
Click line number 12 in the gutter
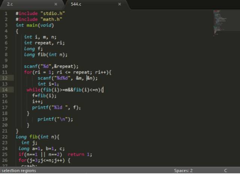(x=5, y=78)
